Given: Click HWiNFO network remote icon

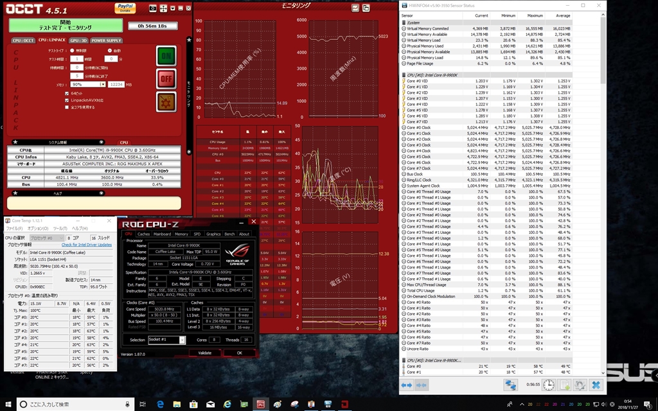Looking at the screenshot, I should pos(510,385).
